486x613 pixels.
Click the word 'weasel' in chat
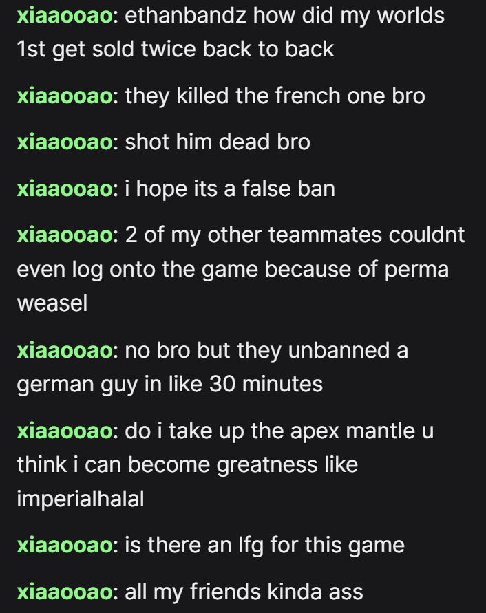[x=52, y=304]
